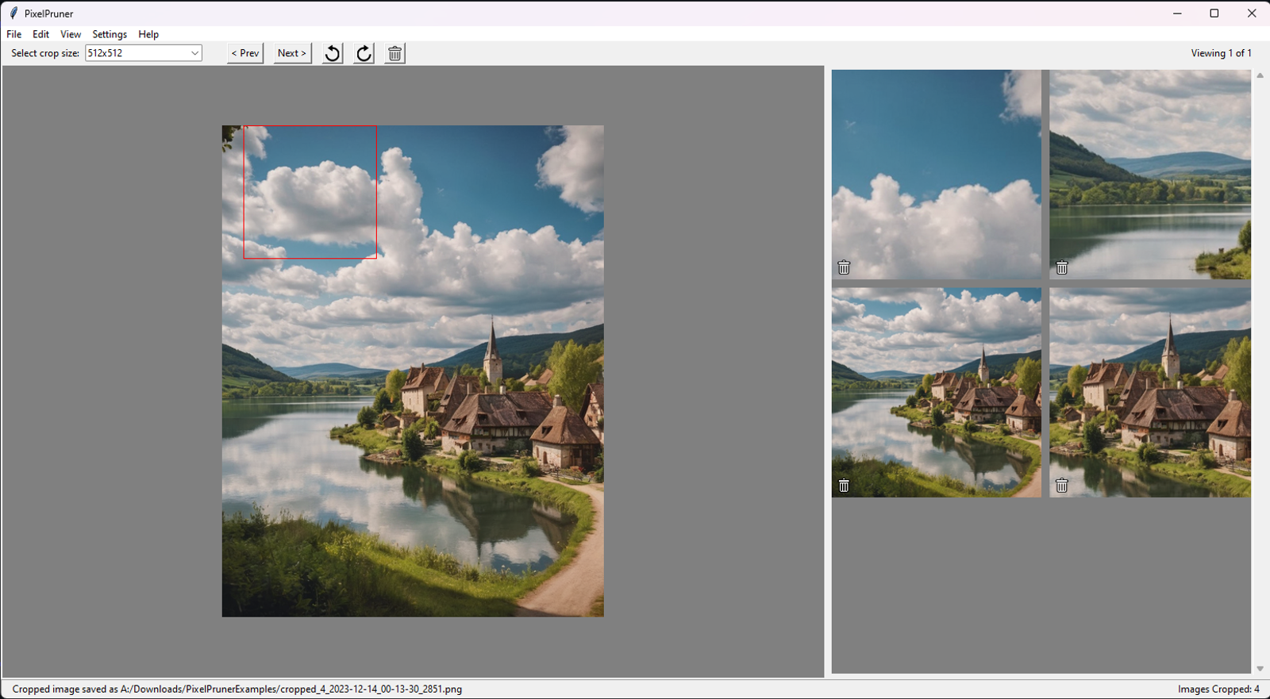This screenshot has width=1270, height=699.
Task: Open the crop size dropdown arrow
Action: point(194,53)
